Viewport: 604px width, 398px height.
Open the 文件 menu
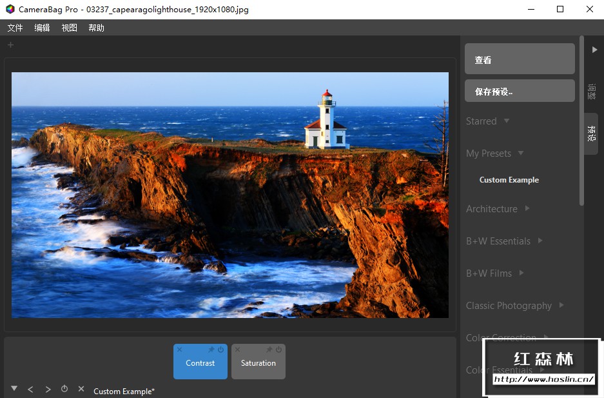15,28
